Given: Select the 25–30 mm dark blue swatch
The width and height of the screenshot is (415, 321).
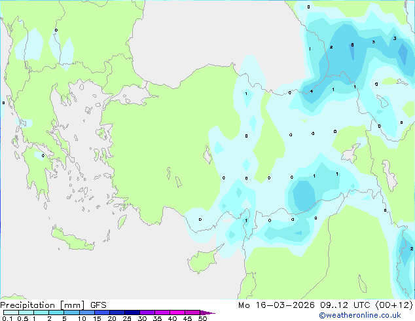Looking at the screenshot, I should [x=132, y=312].
